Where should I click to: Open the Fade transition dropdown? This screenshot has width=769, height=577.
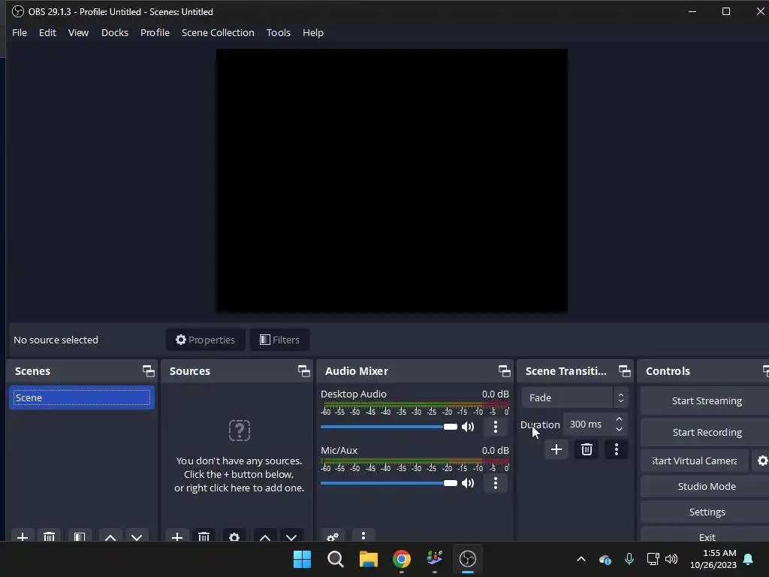(574, 398)
